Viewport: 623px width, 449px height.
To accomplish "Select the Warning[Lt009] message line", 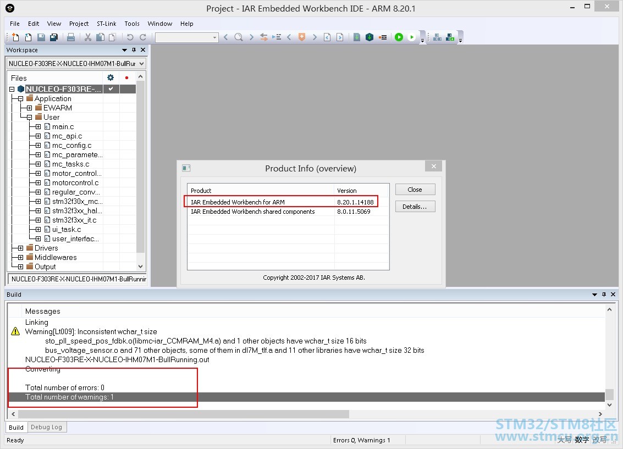I will pos(91,331).
